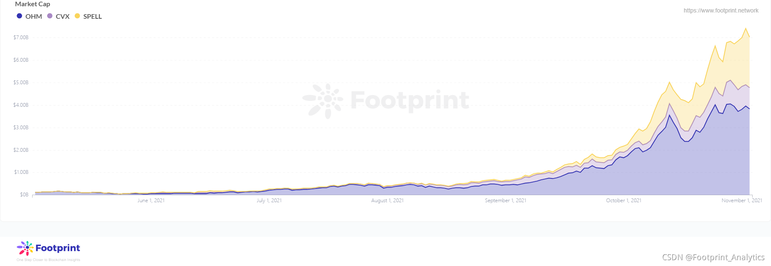
Task: Select the July 1, 2021 axis label
Action: 269,201
